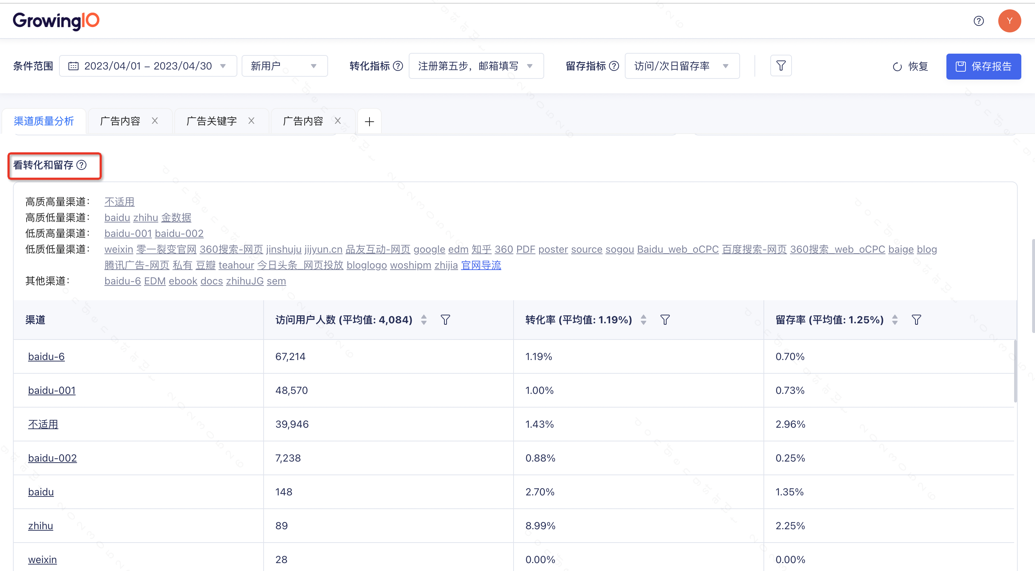Close the 广告关键字 tab

coord(251,121)
